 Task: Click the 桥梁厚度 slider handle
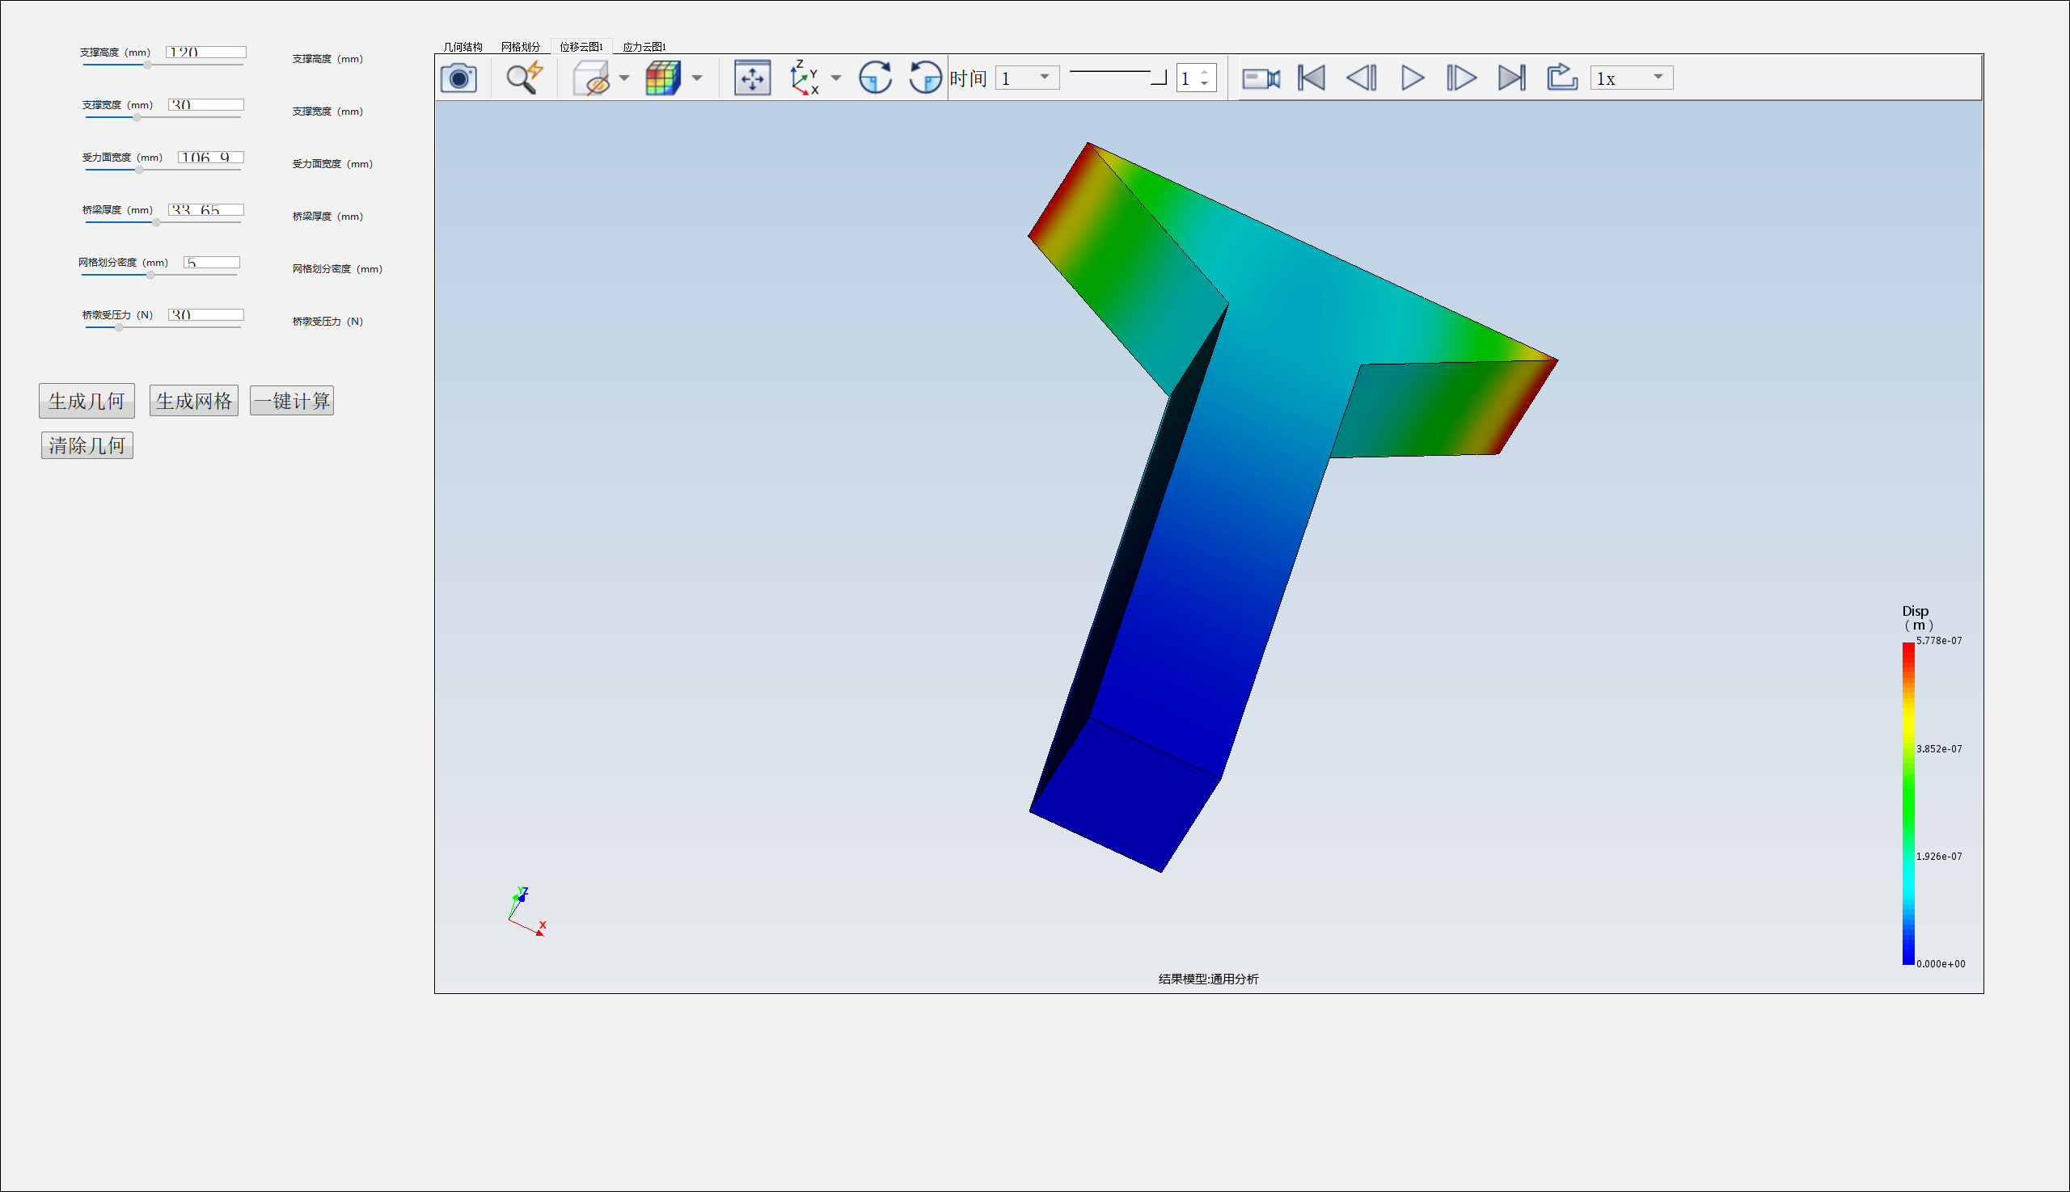coord(155,222)
